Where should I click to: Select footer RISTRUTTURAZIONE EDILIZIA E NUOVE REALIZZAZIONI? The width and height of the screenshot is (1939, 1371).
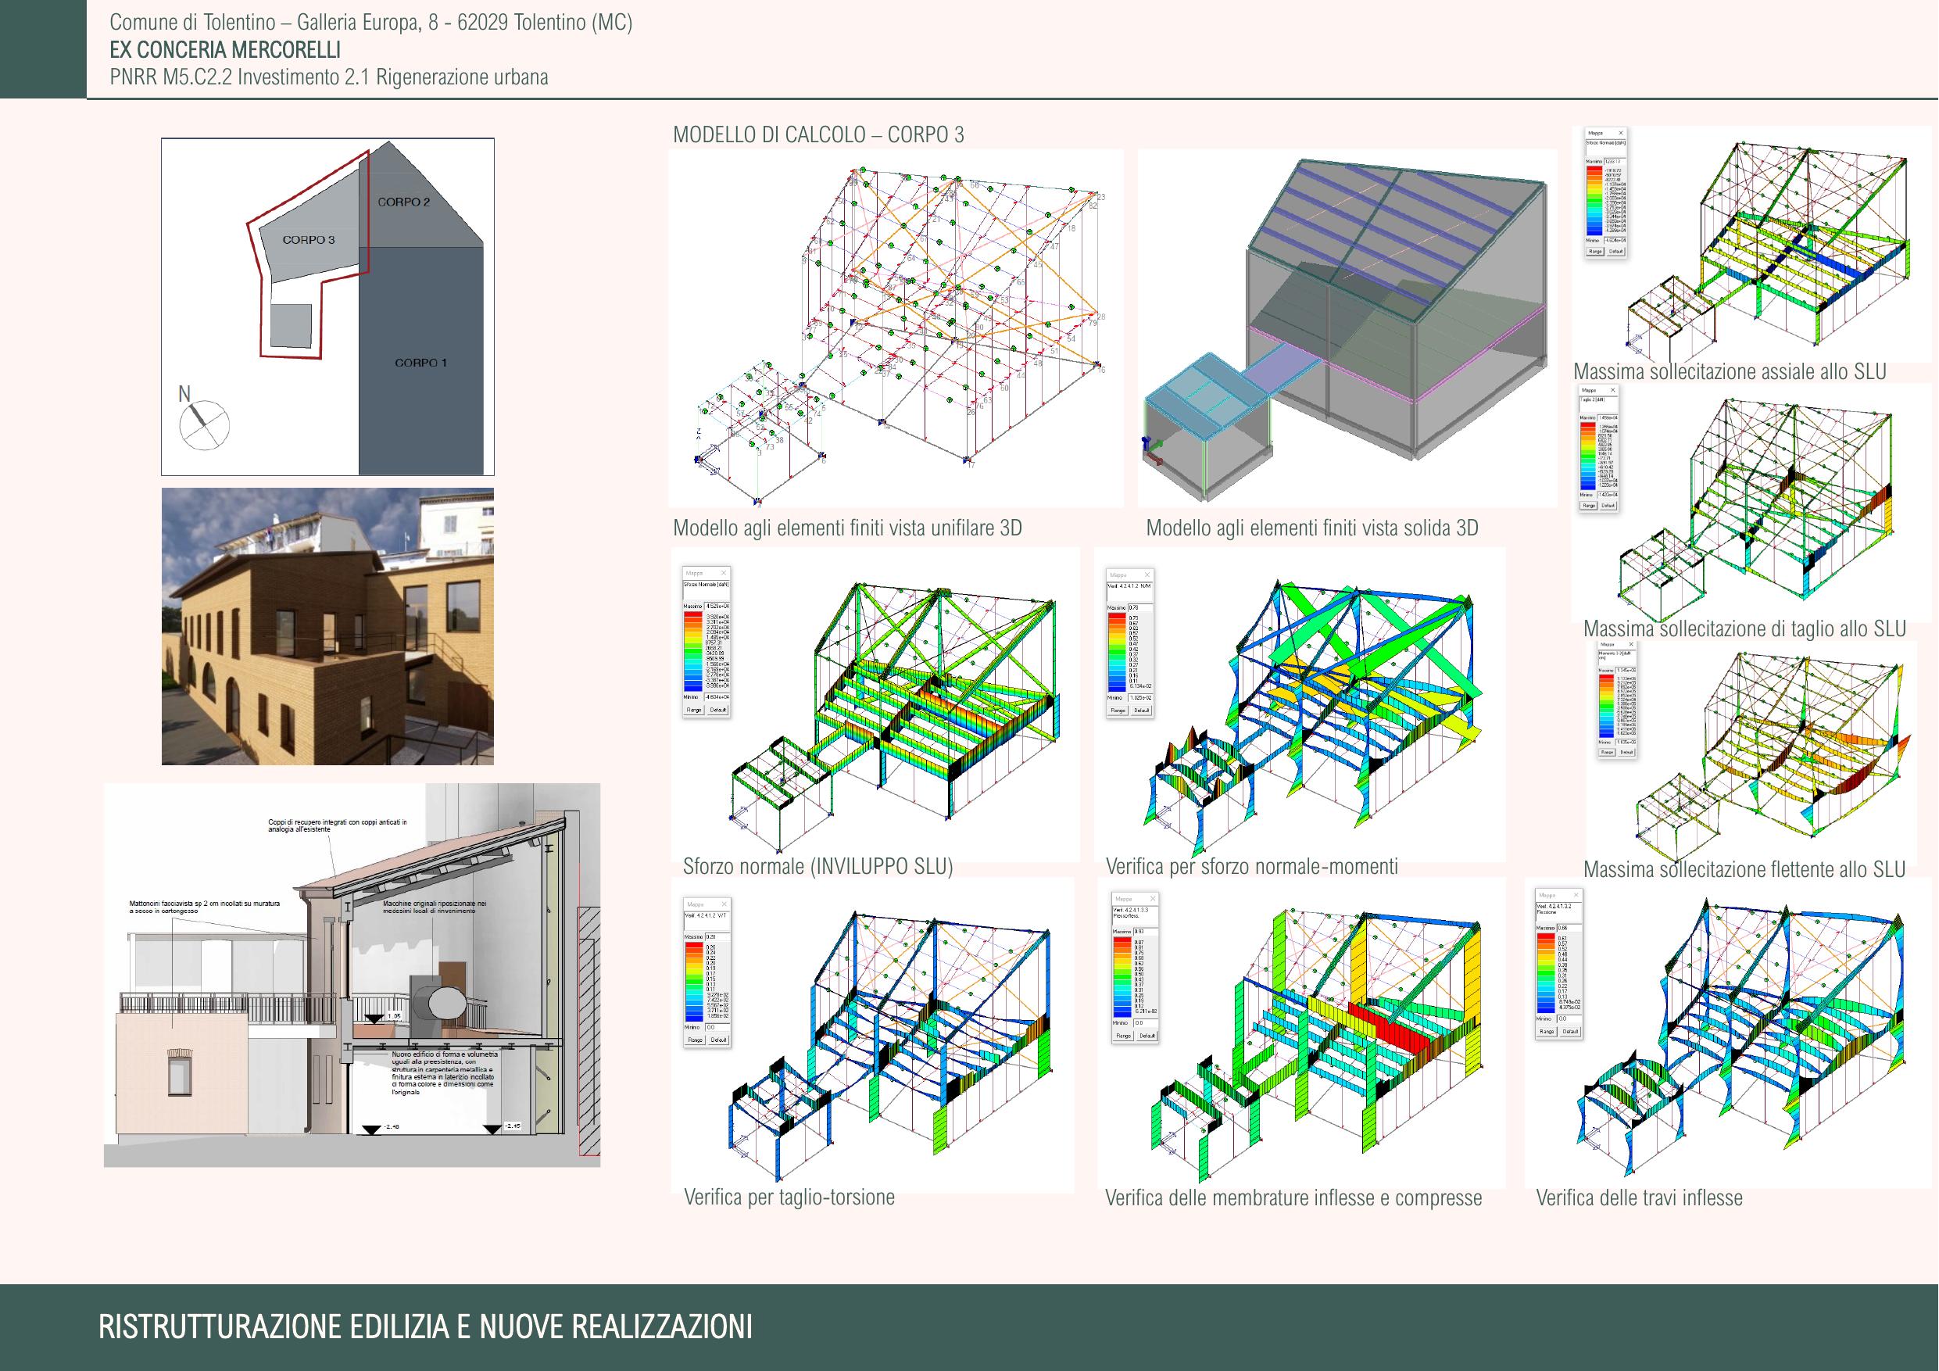425,1327
